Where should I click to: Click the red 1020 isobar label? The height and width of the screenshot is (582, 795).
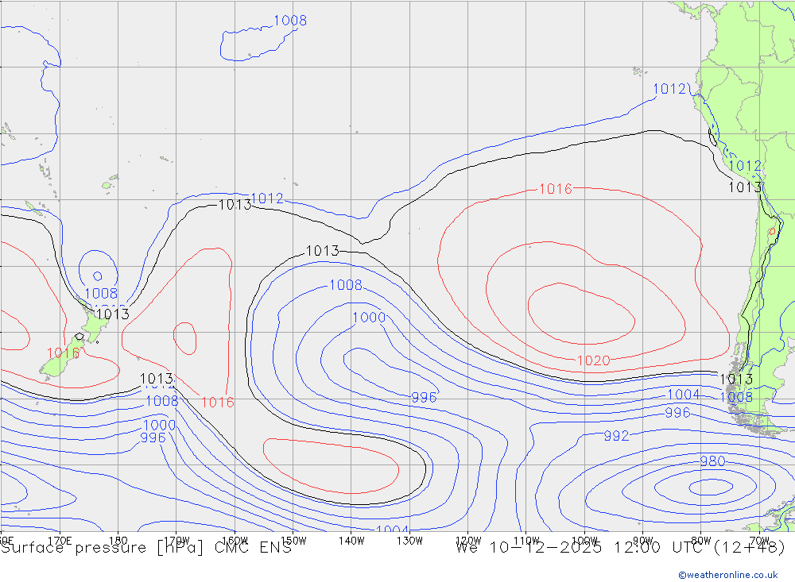tap(593, 360)
